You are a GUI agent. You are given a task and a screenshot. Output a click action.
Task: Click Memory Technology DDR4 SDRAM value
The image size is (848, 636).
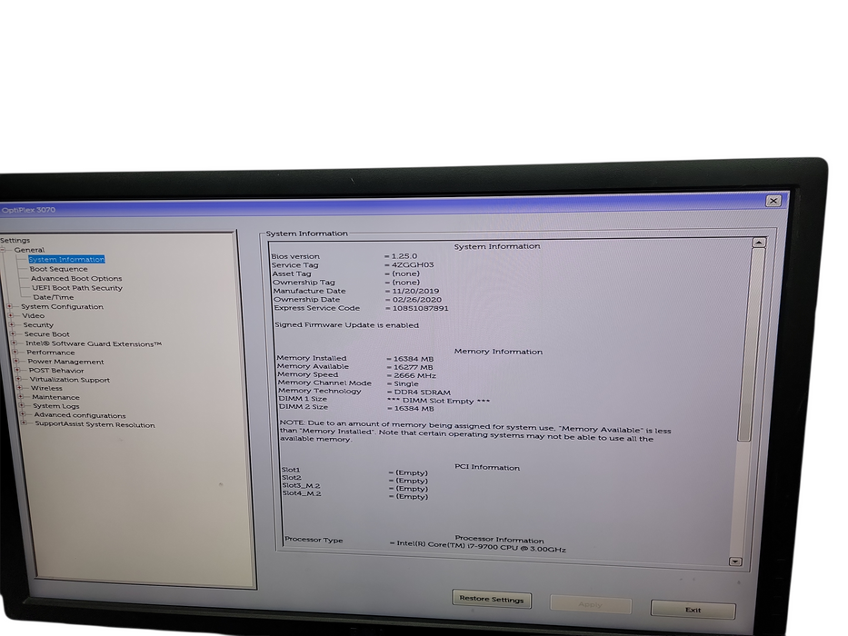[x=422, y=393]
